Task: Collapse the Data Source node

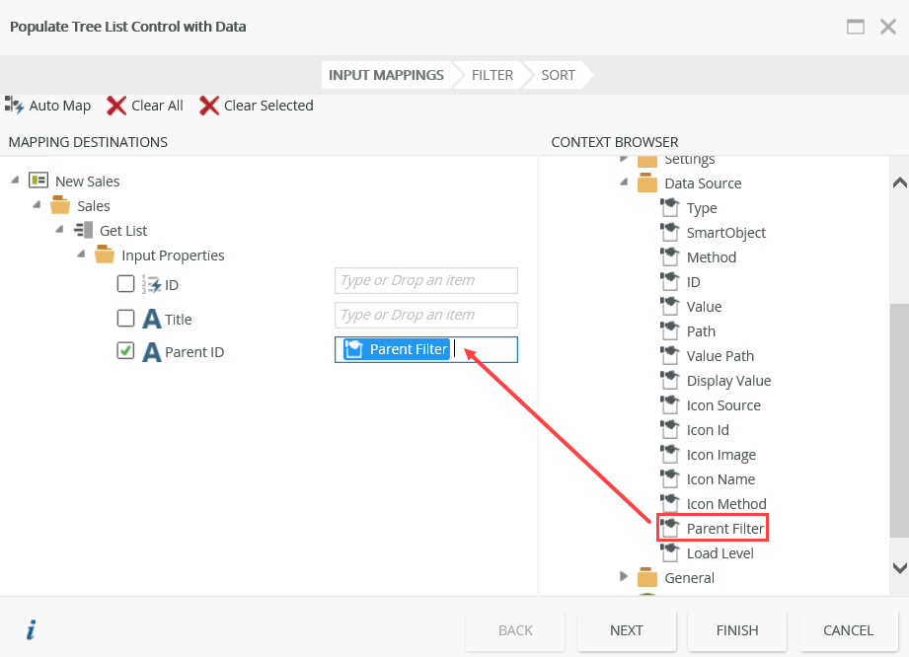Action: (623, 182)
